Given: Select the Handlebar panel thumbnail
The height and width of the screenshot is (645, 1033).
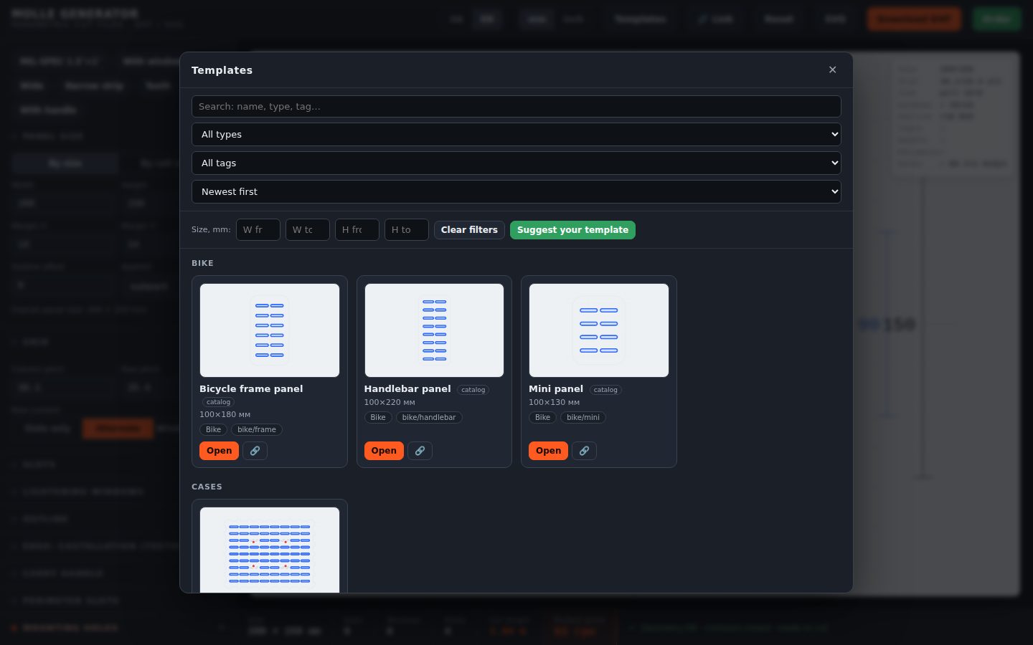Looking at the screenshot, I should click(x=434, y=330).
